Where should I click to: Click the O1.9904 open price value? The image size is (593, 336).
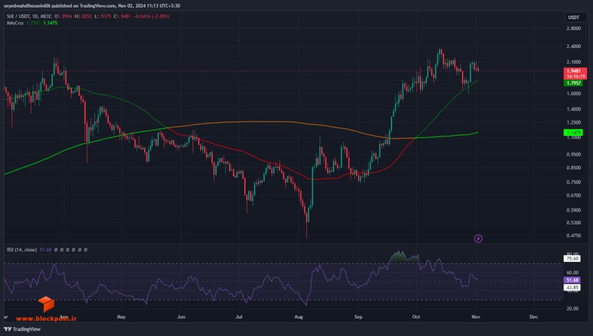point(64,16)
